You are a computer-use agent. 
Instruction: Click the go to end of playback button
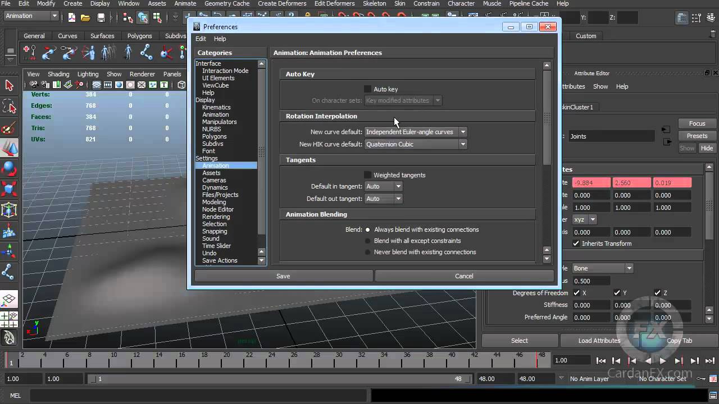point(710,361)
